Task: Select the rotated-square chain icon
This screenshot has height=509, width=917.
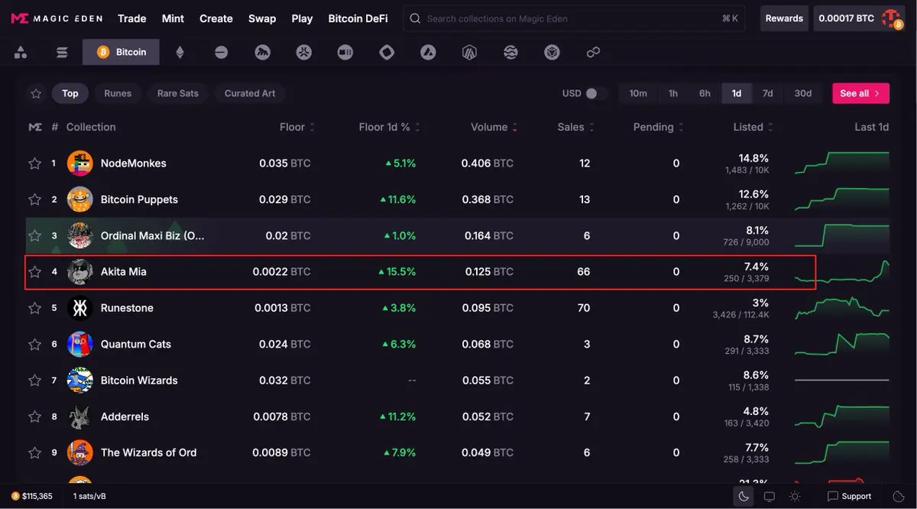Action: tap(387, 52)
